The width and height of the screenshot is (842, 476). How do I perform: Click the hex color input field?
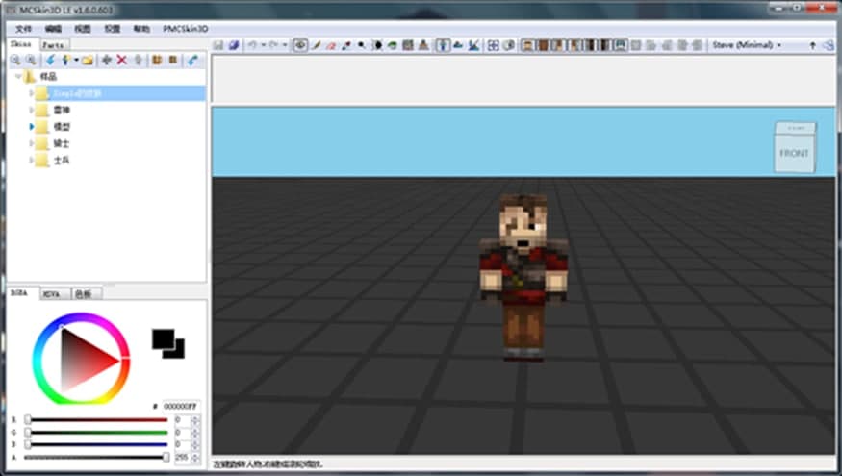(x=181, y=406)
